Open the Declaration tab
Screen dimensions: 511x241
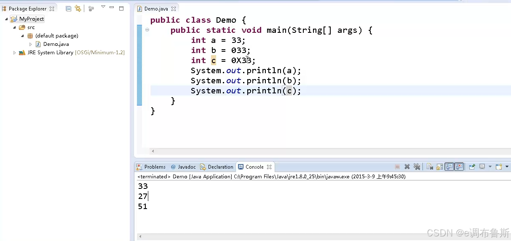217,167
